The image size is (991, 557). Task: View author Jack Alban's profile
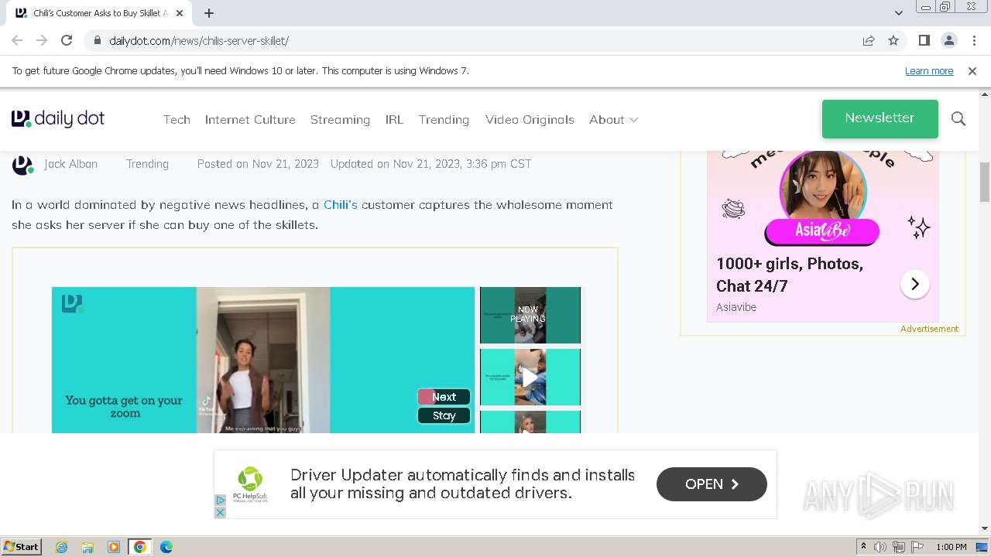tap(70, 164)
